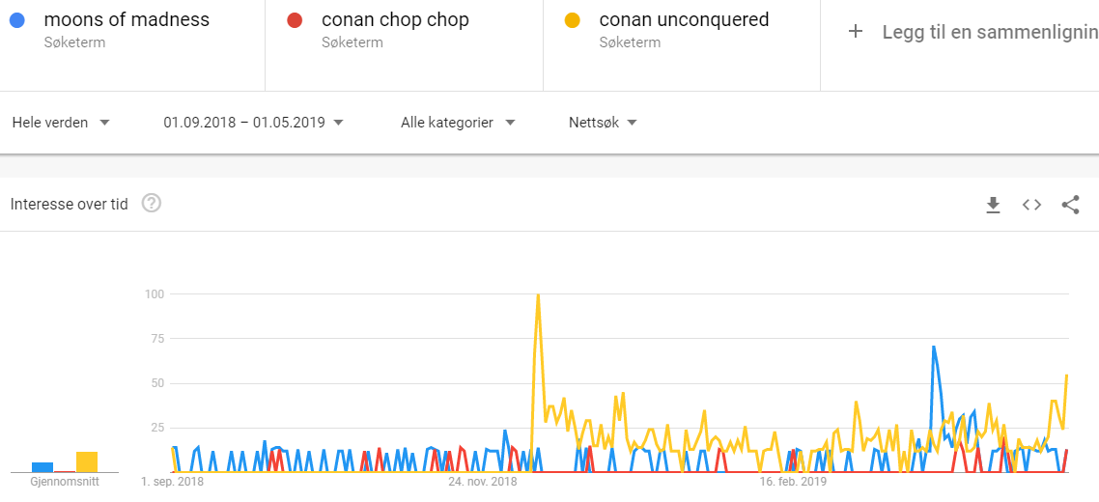
Task: Click the share icon
Action: click(x=1070, y=205)
